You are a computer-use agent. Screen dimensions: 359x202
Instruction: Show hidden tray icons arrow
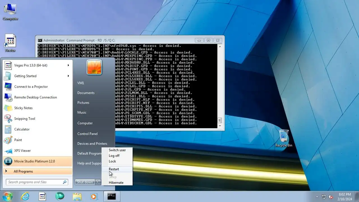pyautogui.click(x=317, y=197)
